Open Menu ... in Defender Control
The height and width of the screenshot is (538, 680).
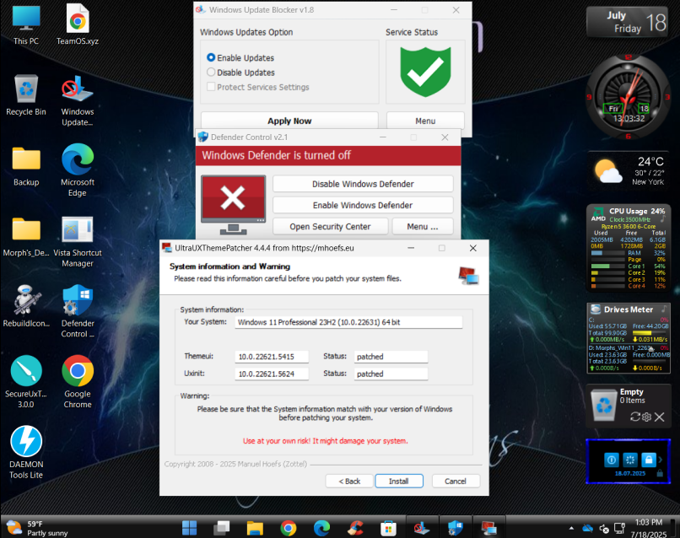click(x=423, y=226)
